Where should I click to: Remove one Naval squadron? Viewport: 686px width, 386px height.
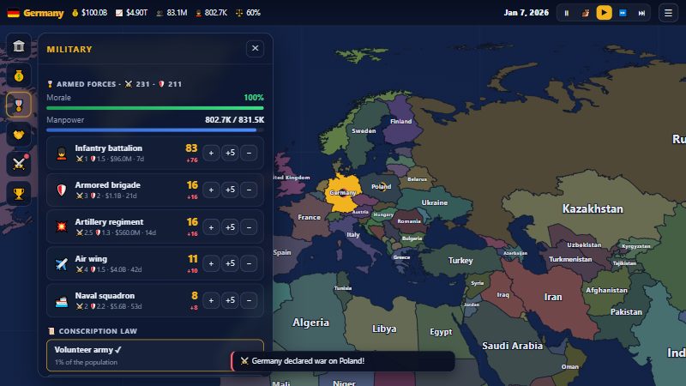[249, 300]
